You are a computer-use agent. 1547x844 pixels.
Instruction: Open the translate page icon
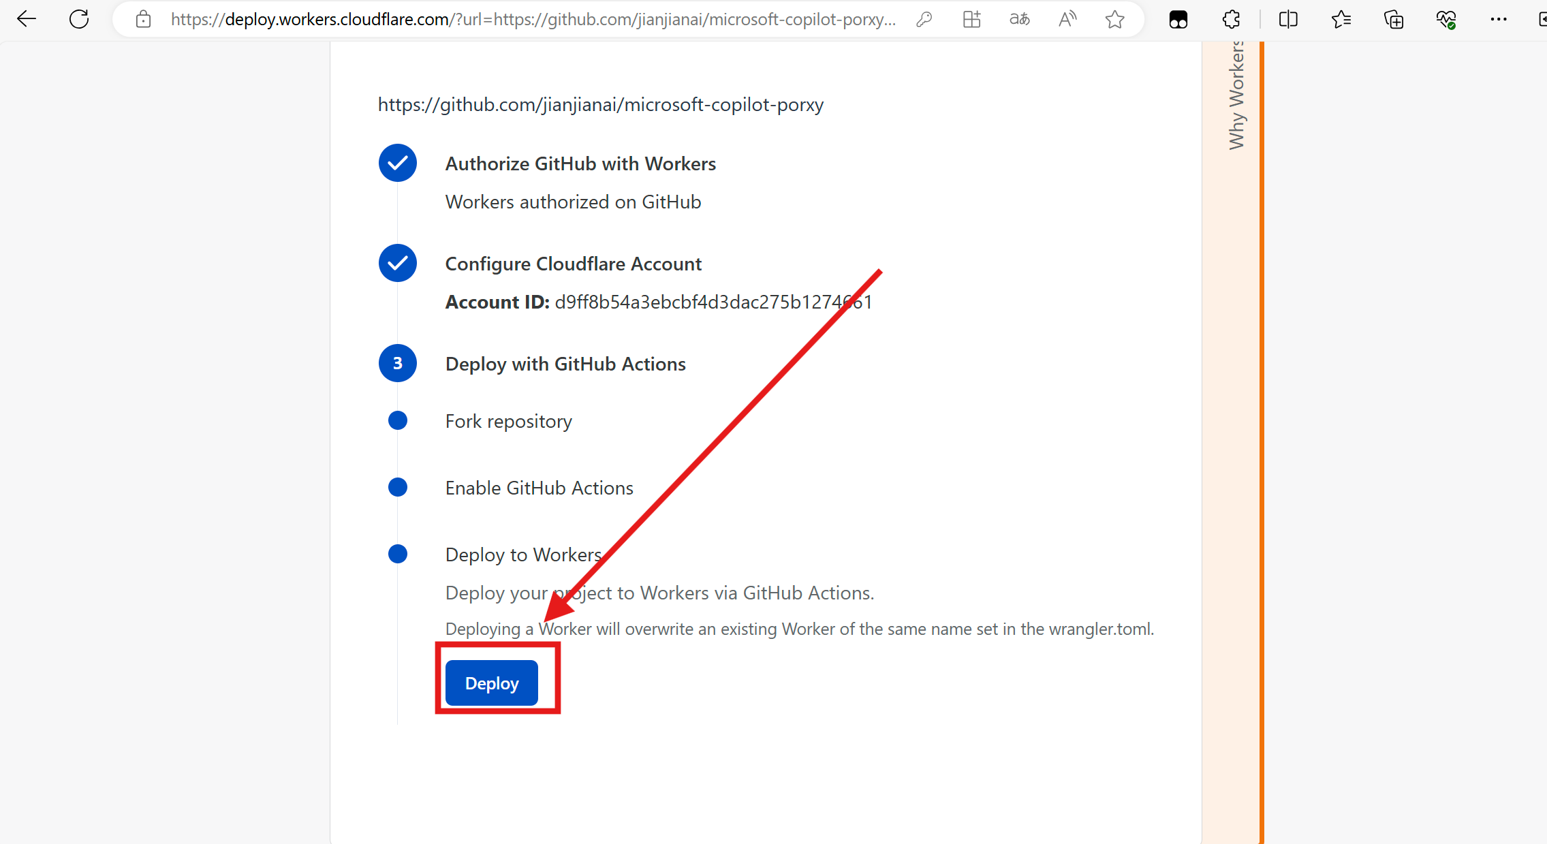pyautogui.click(x=1019, y=19)
